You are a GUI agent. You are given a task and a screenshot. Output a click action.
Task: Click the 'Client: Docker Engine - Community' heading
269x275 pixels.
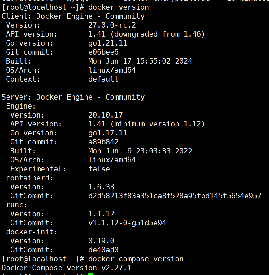coord(73,16)
